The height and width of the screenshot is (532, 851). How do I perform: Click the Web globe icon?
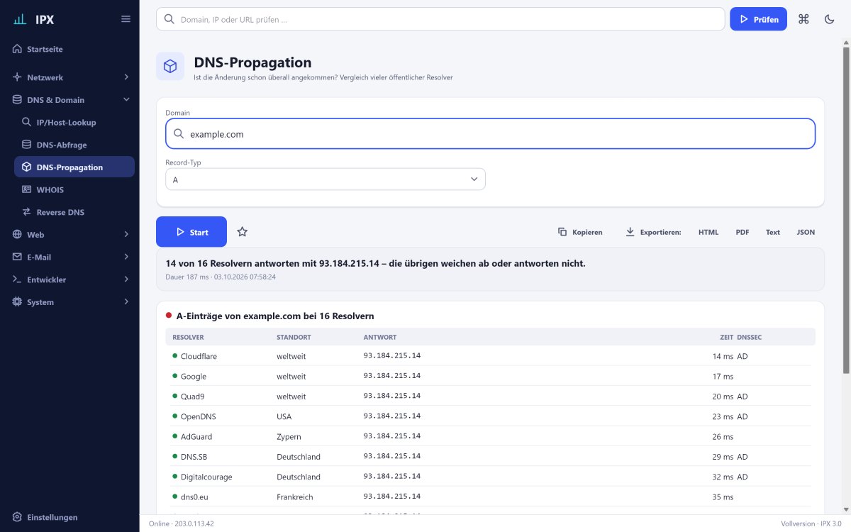coord(18,235)
